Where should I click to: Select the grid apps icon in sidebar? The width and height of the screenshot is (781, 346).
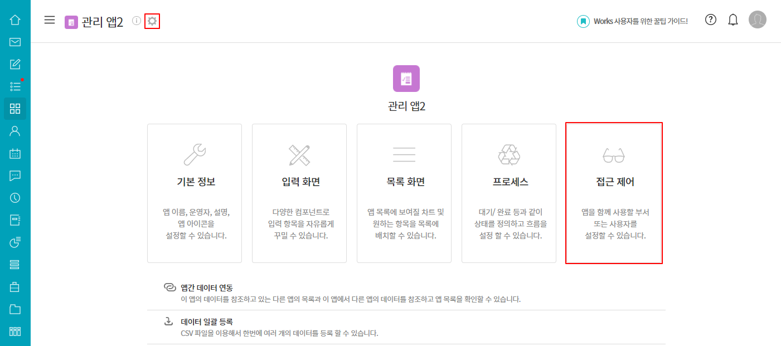tap(15, 109)
